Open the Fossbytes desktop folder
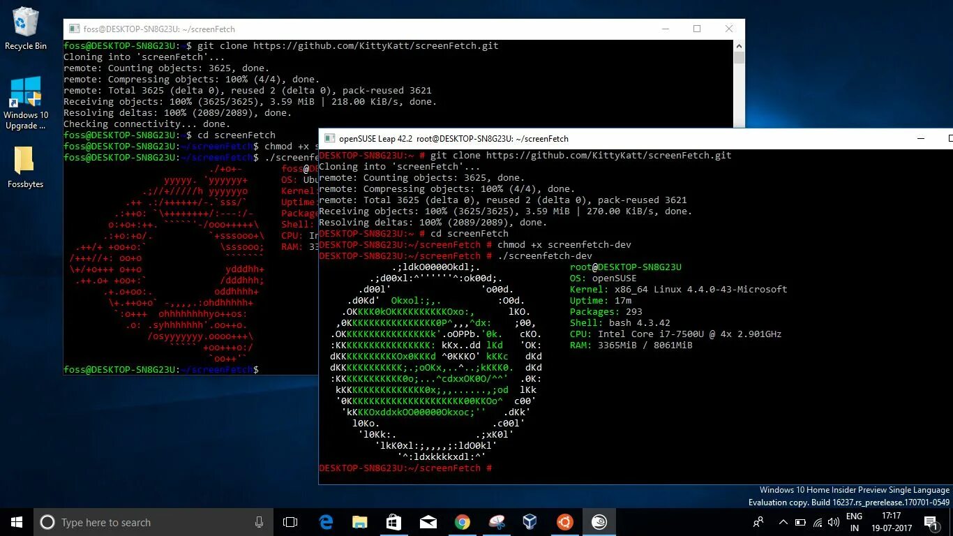953x536 pixels. coord(25,167)
